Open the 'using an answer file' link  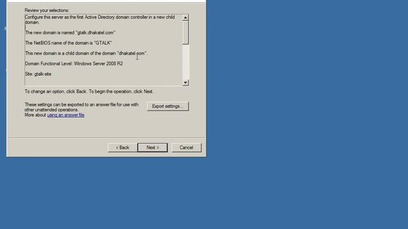(66, 115)
